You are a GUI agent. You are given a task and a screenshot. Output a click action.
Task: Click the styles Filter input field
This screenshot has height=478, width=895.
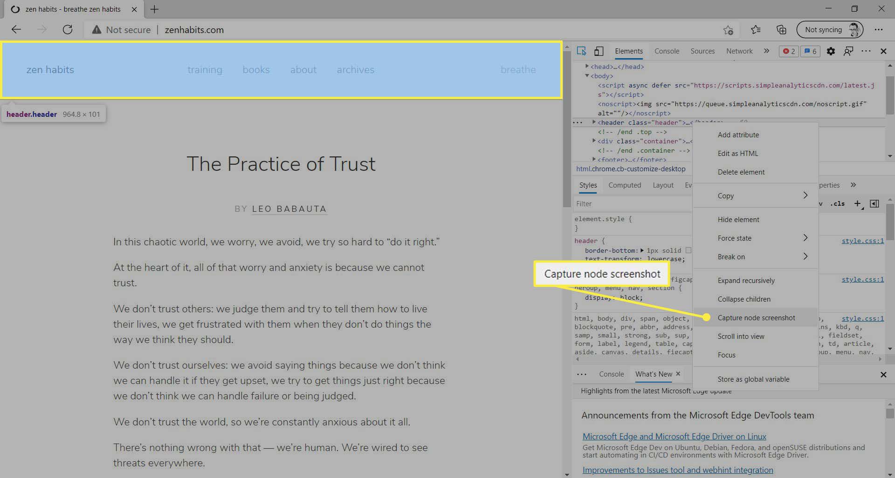[x=632, y=204]
